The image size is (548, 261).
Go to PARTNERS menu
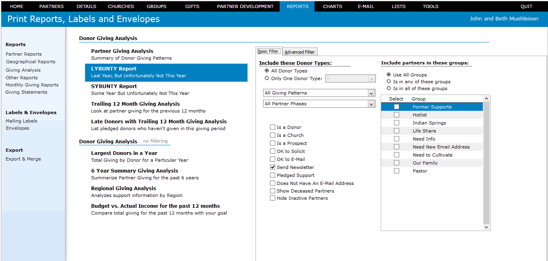51,6
